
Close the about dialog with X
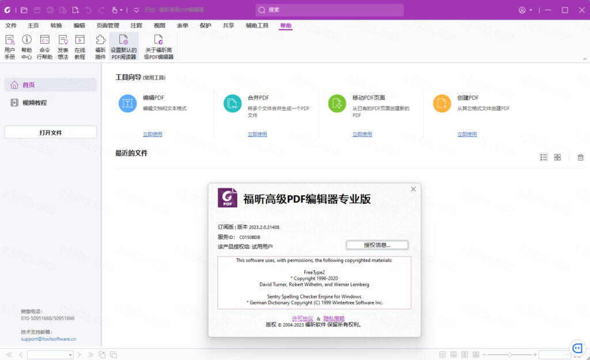pos(413,190)
